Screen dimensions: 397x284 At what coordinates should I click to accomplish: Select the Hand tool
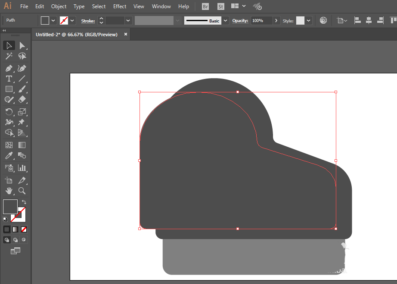tap(9, 191)
